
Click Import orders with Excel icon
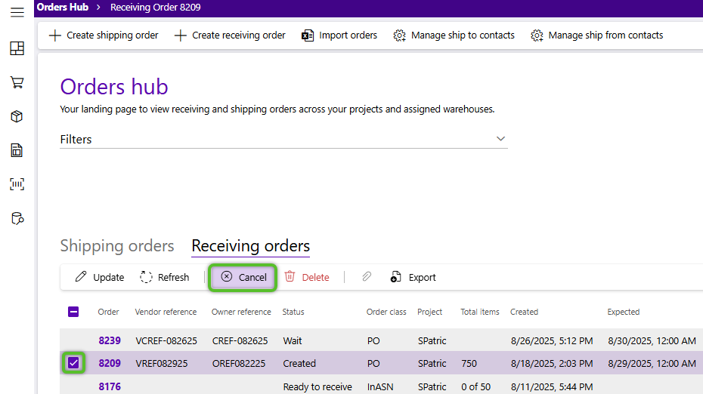click(x=339, y=35)
